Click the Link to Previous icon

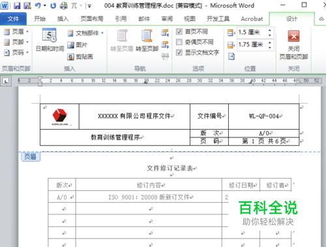[165, 57]
